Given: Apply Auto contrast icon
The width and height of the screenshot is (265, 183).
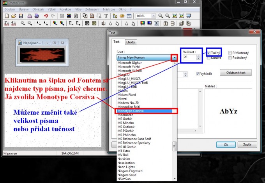Looking at the screenshot, I should pyautogui.click(x=14, y=23).
